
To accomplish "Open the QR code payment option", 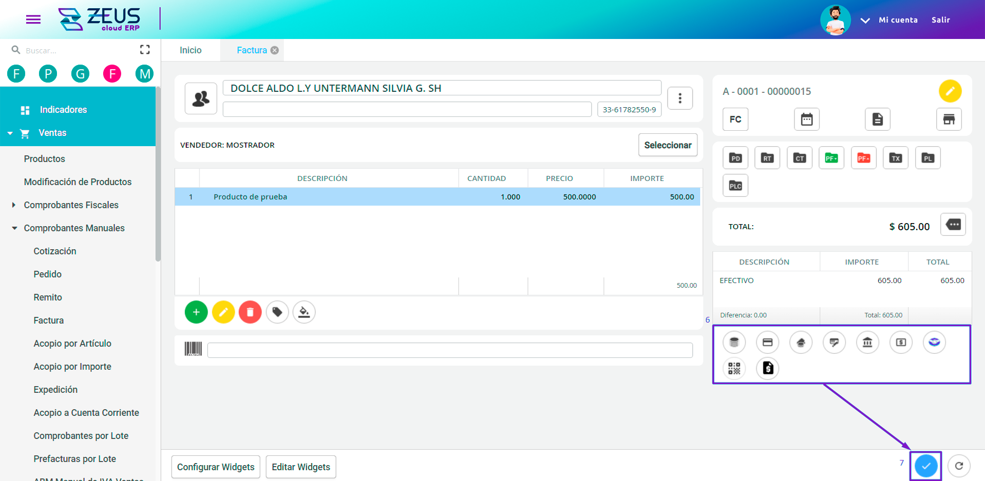I will click(x=734, y=368).
